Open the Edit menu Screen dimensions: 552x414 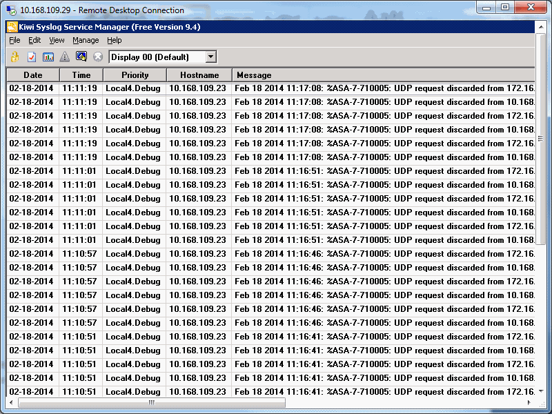click(x=34, y=40)
